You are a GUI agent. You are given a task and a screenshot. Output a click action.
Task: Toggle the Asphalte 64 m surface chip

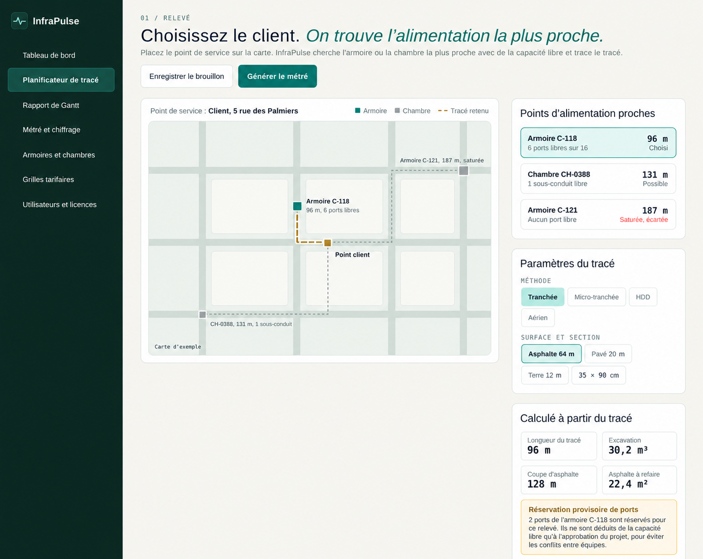[x=551, y=354]
